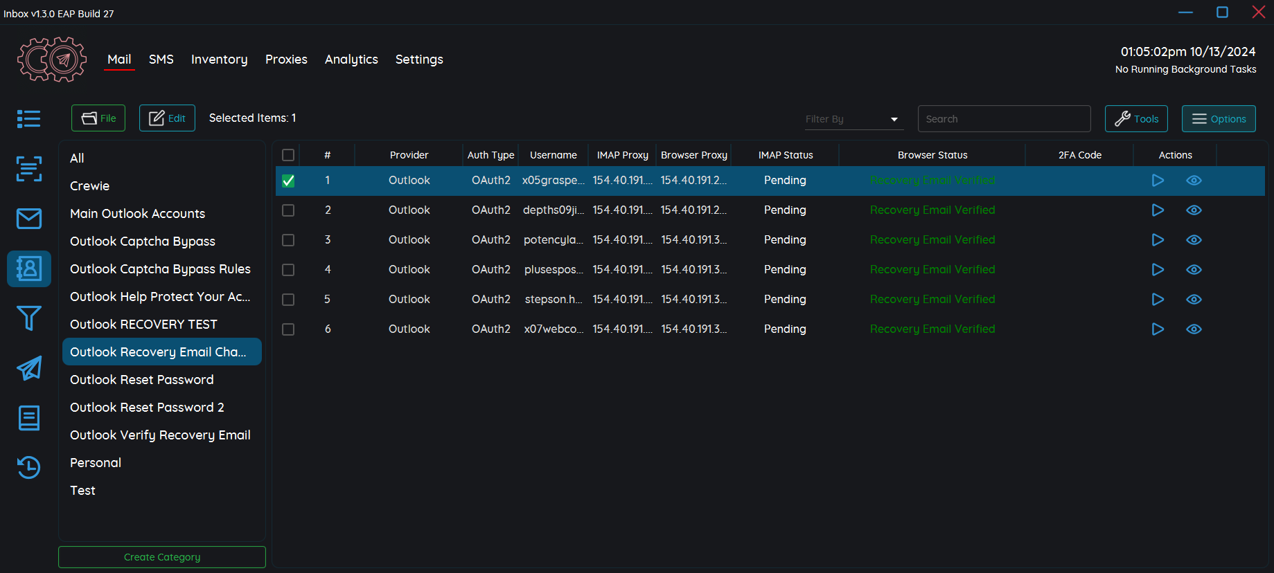Sort by the IMAP Status column header

[x=786, y=155]
